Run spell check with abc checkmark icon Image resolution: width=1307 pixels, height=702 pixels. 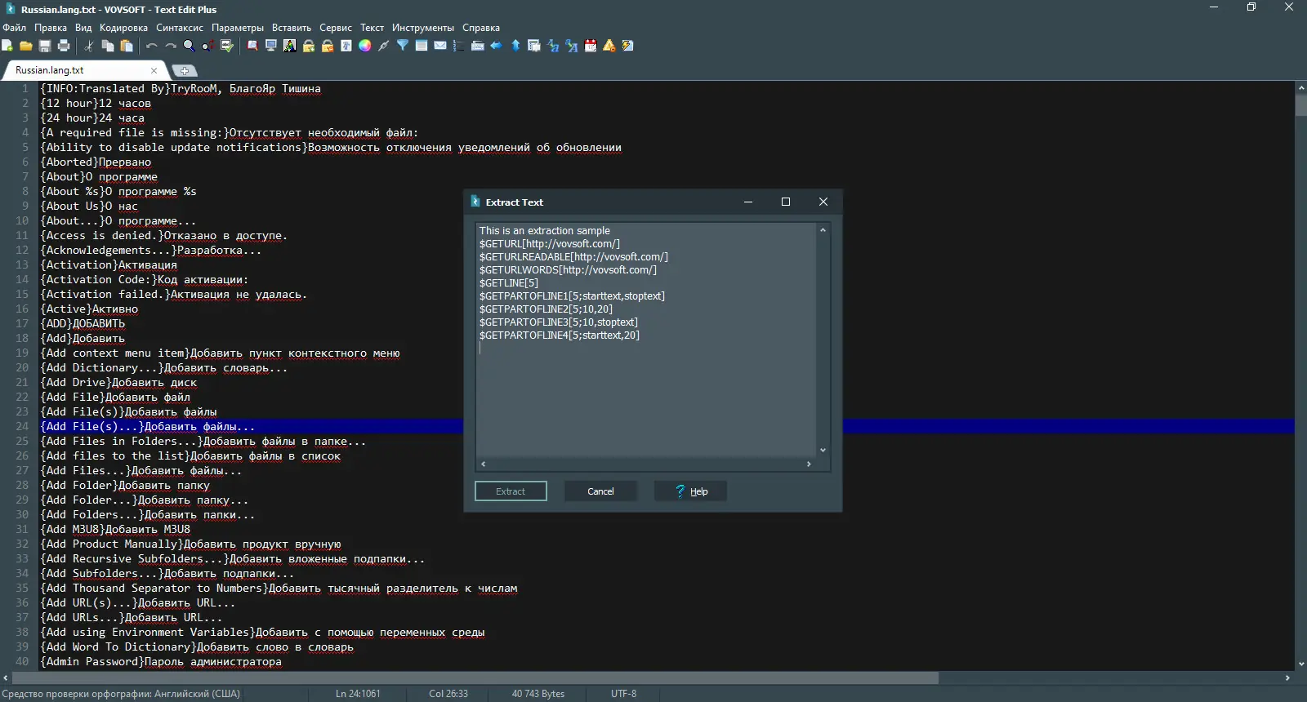pyautogui.click(x=227, y=46)
